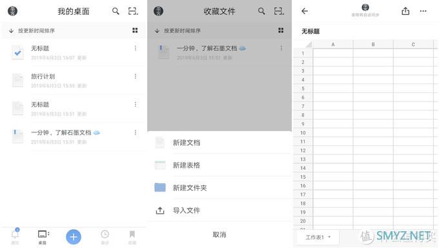The image size is (439, 248).
Task: Open 无标题 spreadsheet updated at 16:07
Action: (x=74, y=52)
